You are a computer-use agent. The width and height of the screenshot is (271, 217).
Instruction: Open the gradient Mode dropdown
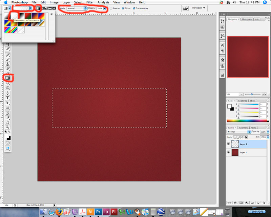77,8
